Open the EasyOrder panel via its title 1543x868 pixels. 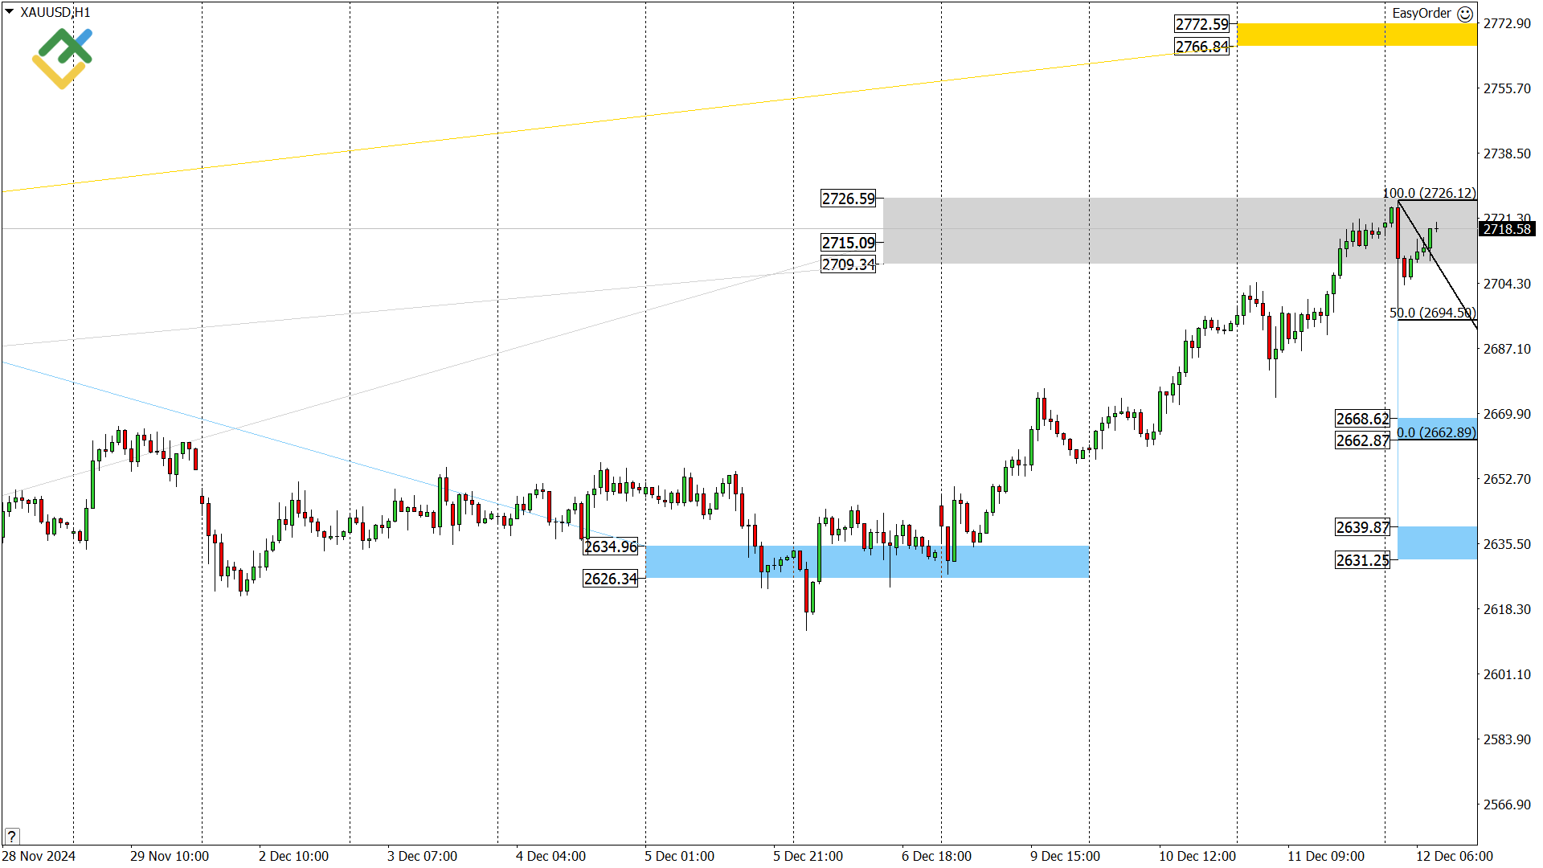(x=1421, y=14)
